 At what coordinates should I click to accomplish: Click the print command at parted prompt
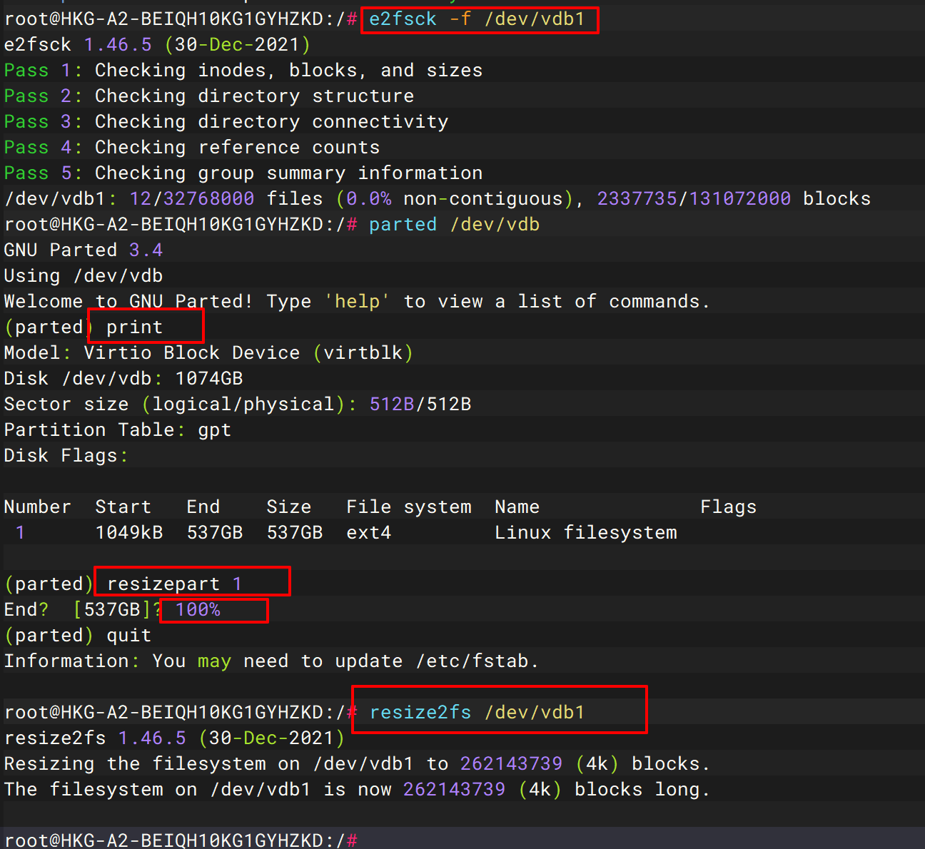click(x=134, y=327)
